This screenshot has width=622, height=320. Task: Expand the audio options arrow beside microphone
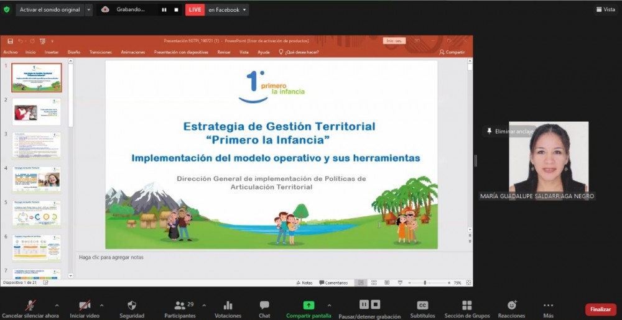click(57, 305)
